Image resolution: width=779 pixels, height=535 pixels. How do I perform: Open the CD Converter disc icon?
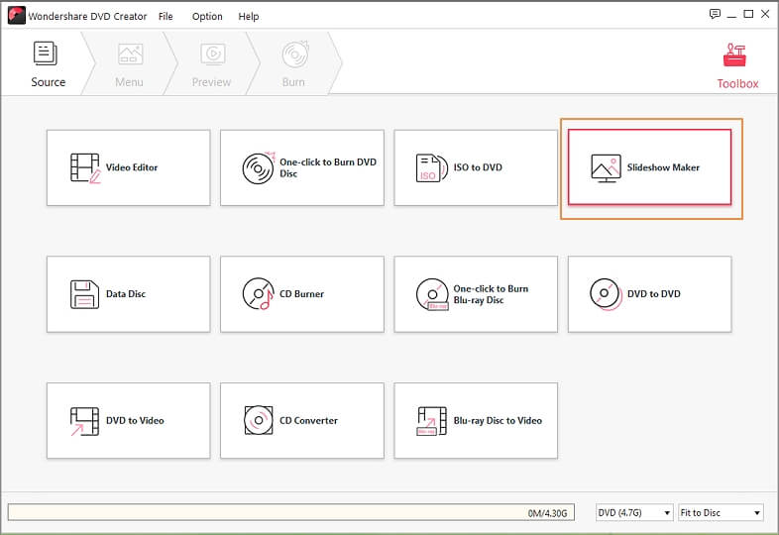(259, 420)
